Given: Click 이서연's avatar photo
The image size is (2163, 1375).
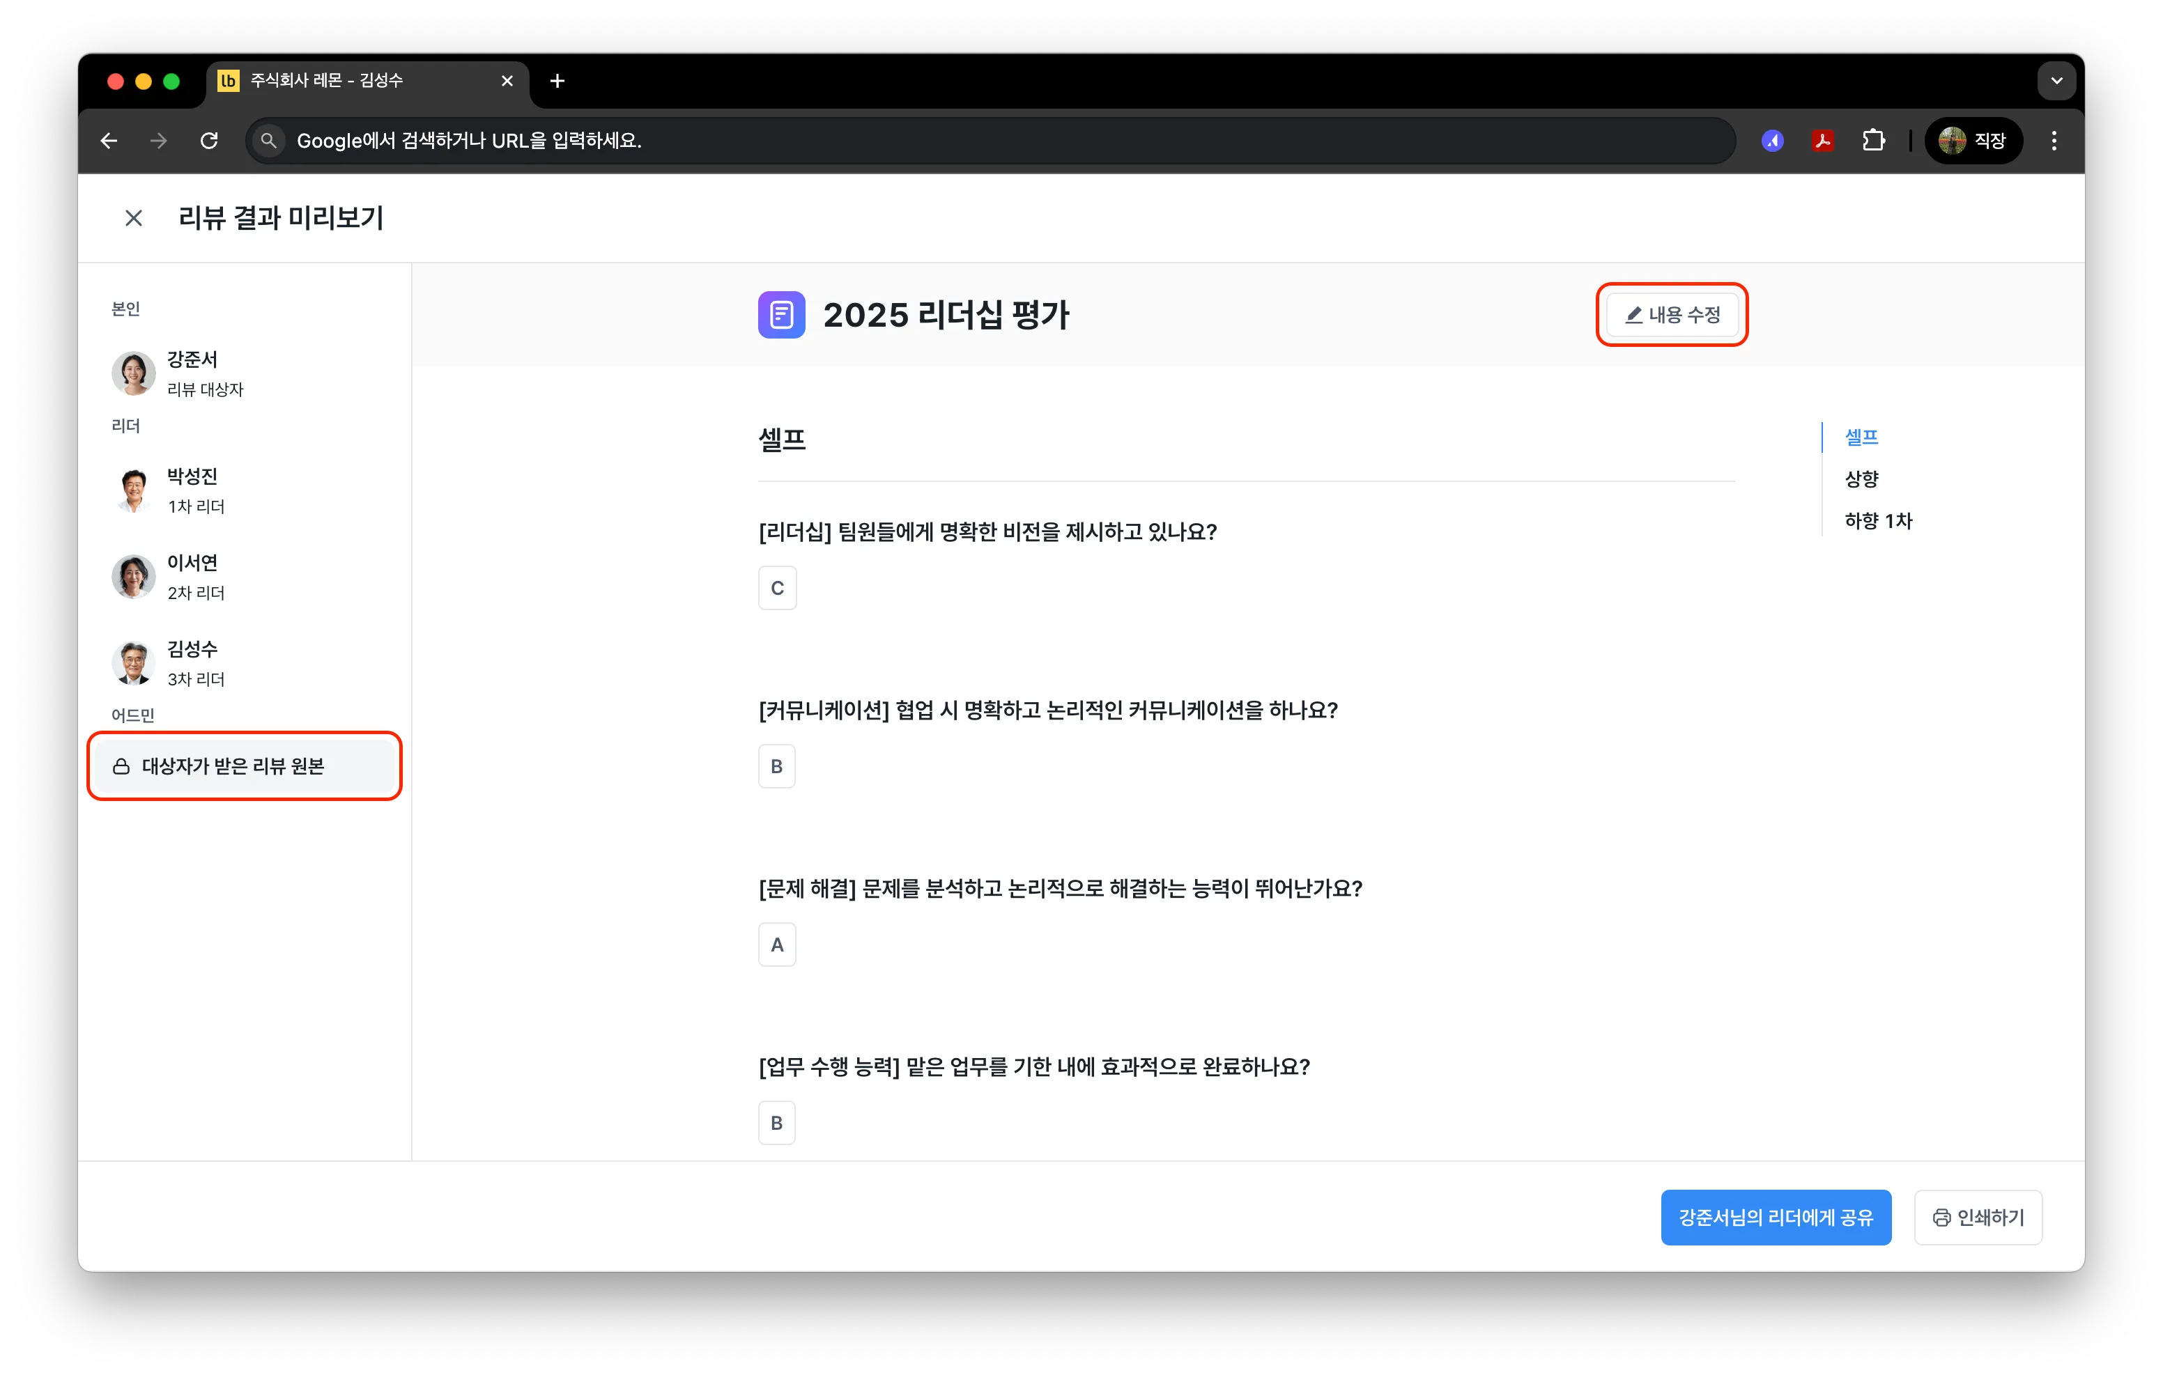Looking at the screenshot, I should [133, 577].
